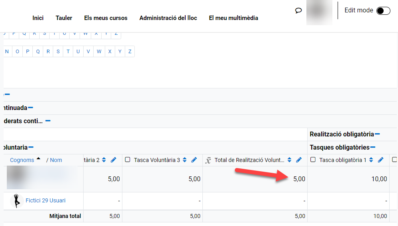Sort by Tasca obligatòria 1 column arrows
Screen dimensions: 398x226
[x=371, y=160]
